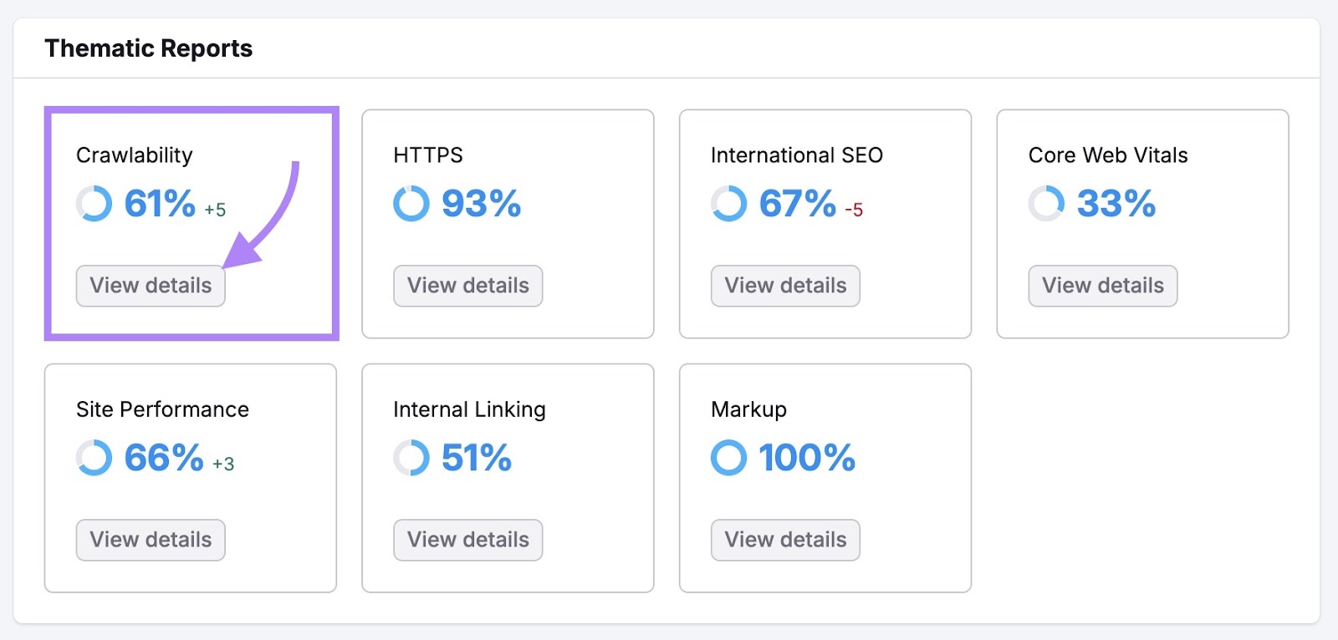Click the Core Web Vitals donut icon
The width and height of the screenshot is (1338, 640).
point(1045,203)
